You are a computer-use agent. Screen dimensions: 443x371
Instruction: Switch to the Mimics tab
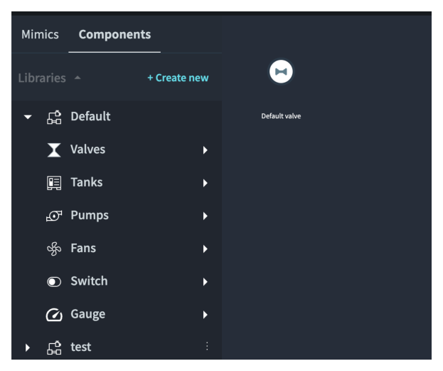[40, 34]
